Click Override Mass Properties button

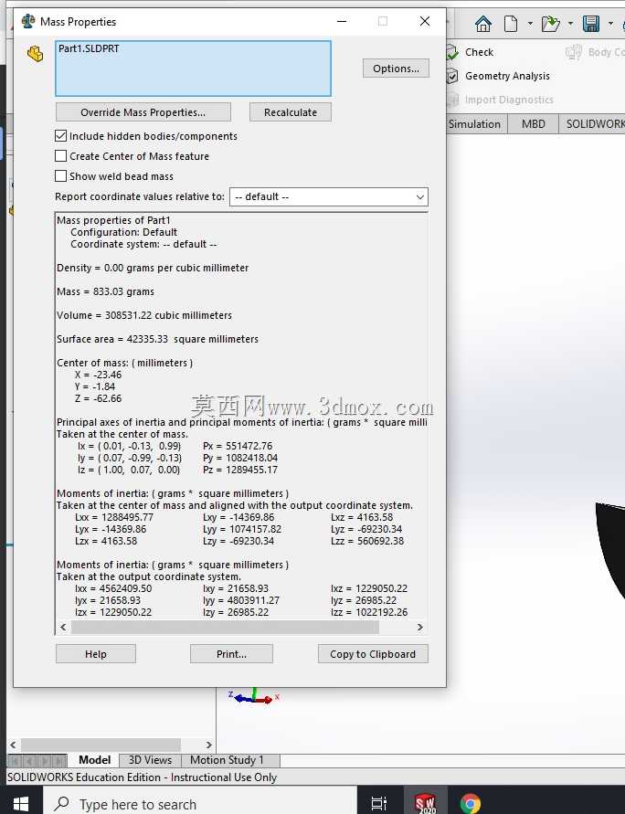(x=143, y=112)
